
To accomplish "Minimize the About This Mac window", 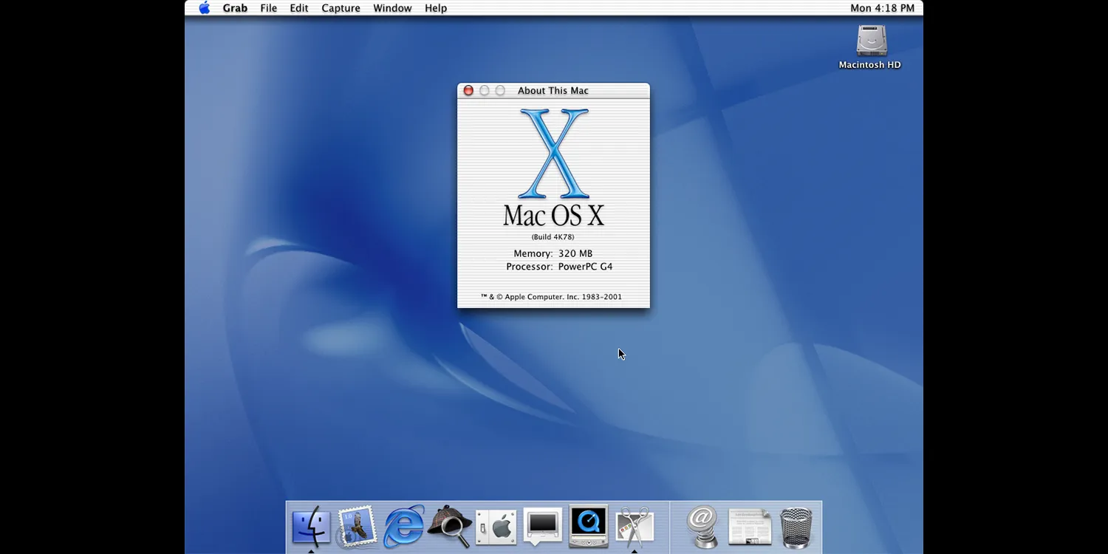I will pos(485,91).
